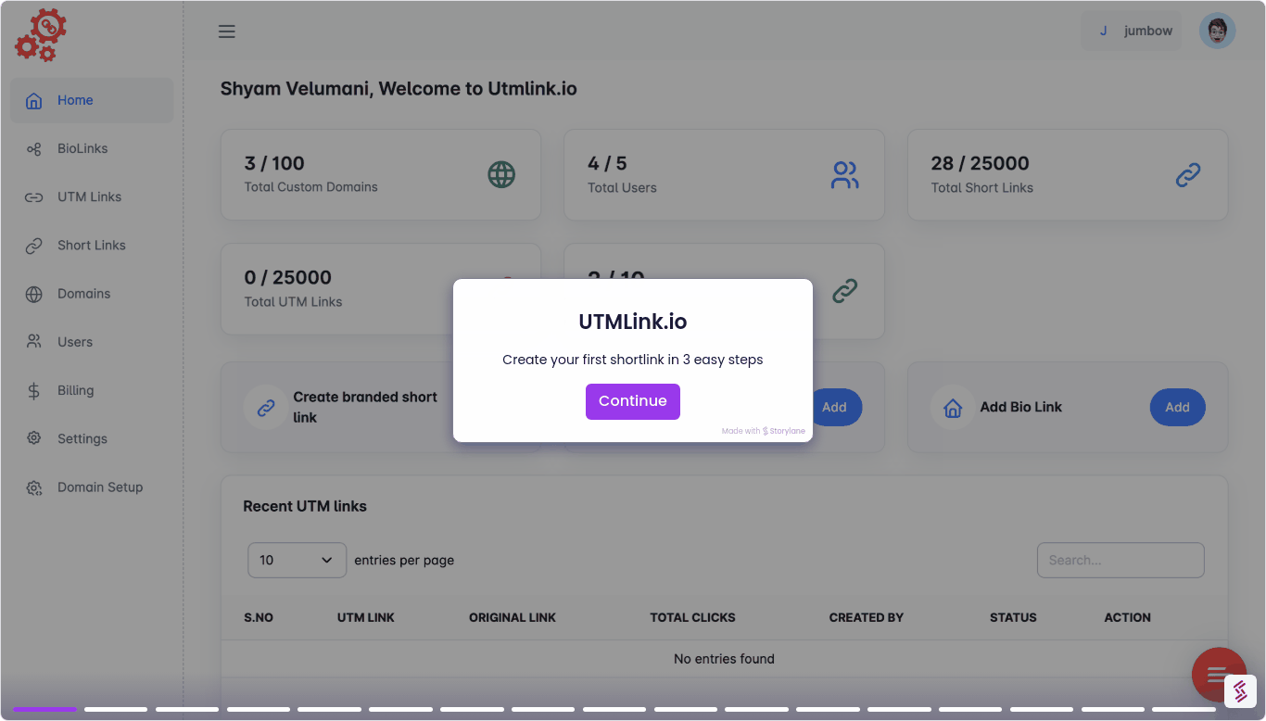This screenshot has height=721, width=1266.
Task: Go to Billing in the sidebar
Action: 75,390
